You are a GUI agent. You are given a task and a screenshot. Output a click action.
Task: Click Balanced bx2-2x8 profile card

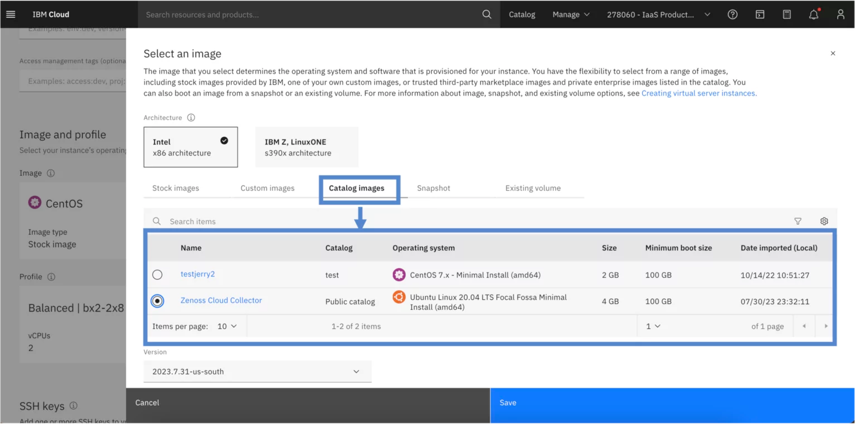coord(73,324)
